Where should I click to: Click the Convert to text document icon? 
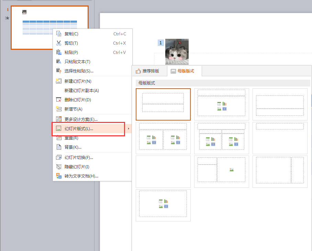pos(59,176)
